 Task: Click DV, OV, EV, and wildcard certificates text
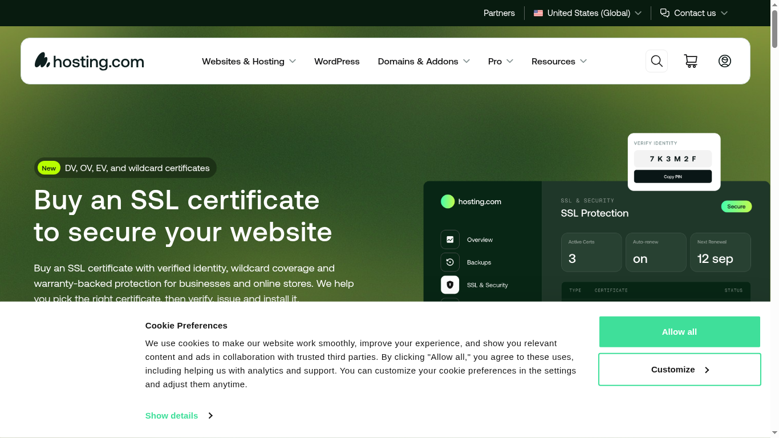tap(137, 168)
